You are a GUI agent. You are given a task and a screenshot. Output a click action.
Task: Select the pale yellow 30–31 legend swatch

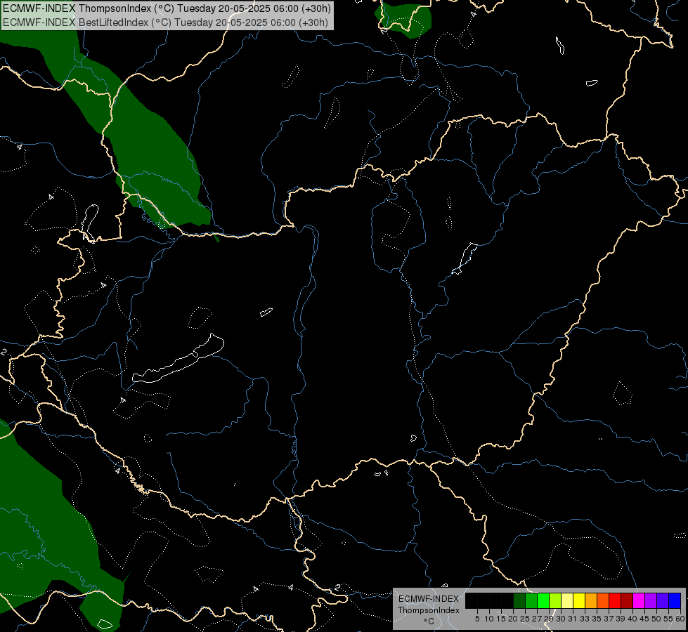pyautogui.click(x=567, y=600)
